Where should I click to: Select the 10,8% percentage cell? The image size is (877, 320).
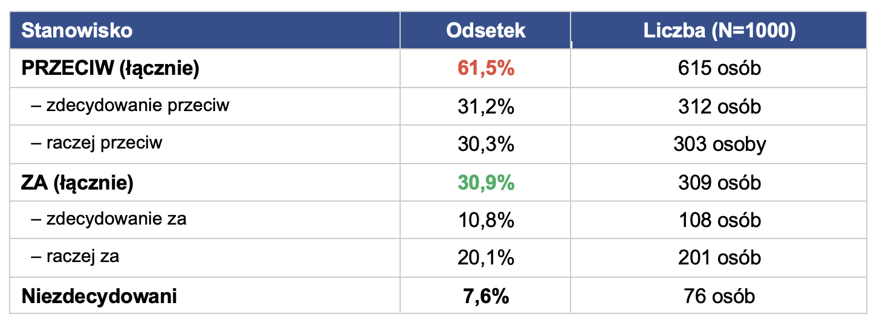pos(485,220)
